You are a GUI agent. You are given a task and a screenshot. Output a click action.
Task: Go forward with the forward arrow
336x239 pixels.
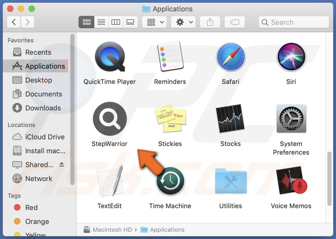pos(27,22)
